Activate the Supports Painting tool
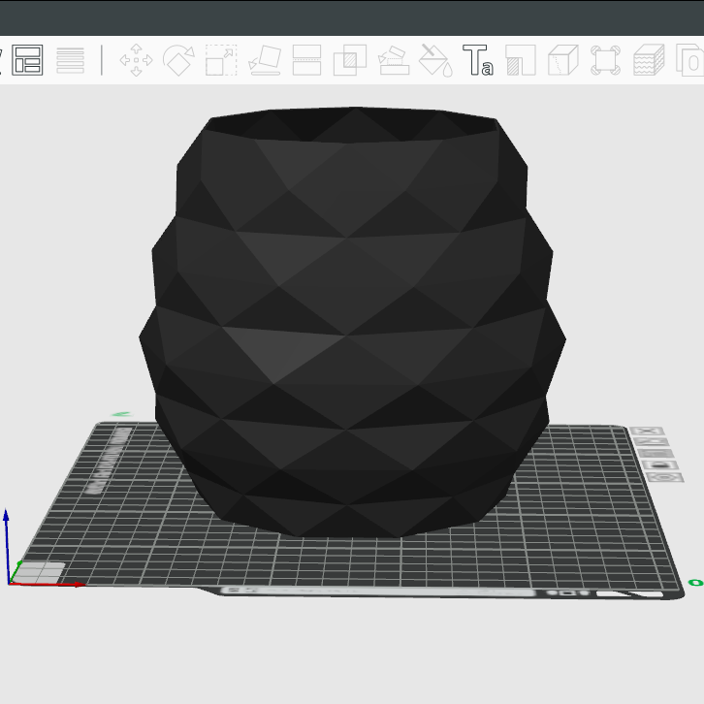Screen dimensions: 704x704 [392, 60]
